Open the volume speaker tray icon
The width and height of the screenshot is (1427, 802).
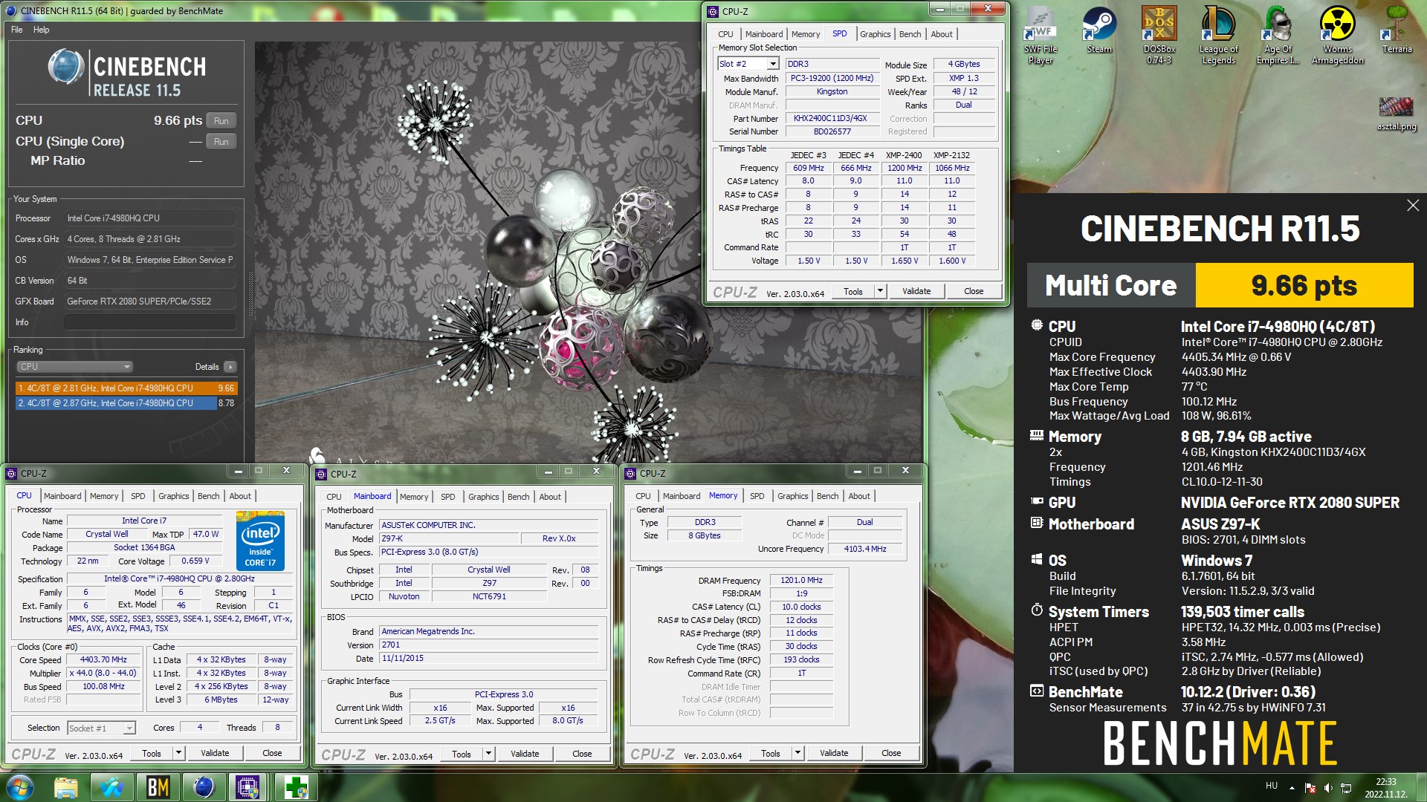[x=1327, y=787]
